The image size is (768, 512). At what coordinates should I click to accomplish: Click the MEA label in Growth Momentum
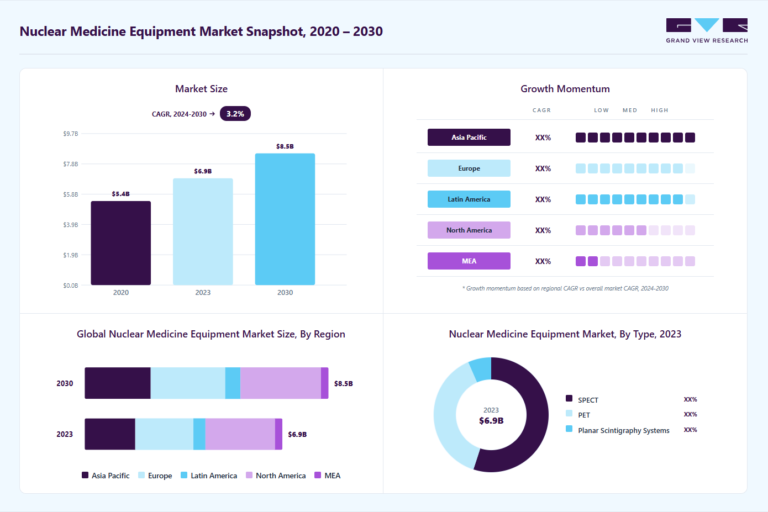tap(469, 261)
